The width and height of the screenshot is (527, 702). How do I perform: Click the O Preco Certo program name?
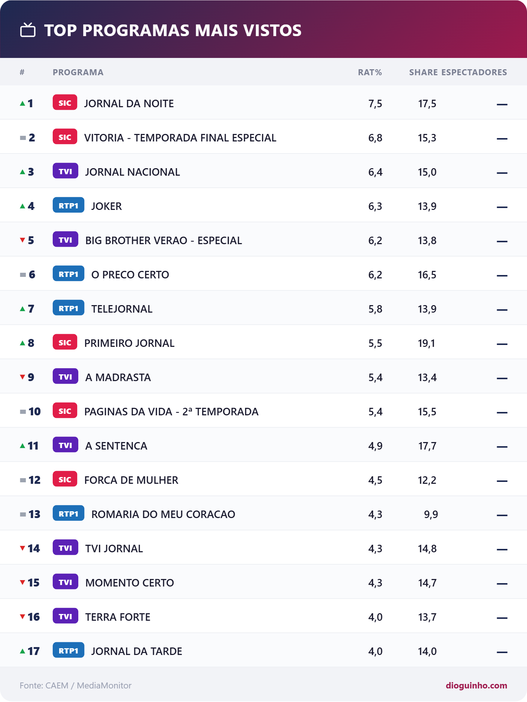click(130, 275)
